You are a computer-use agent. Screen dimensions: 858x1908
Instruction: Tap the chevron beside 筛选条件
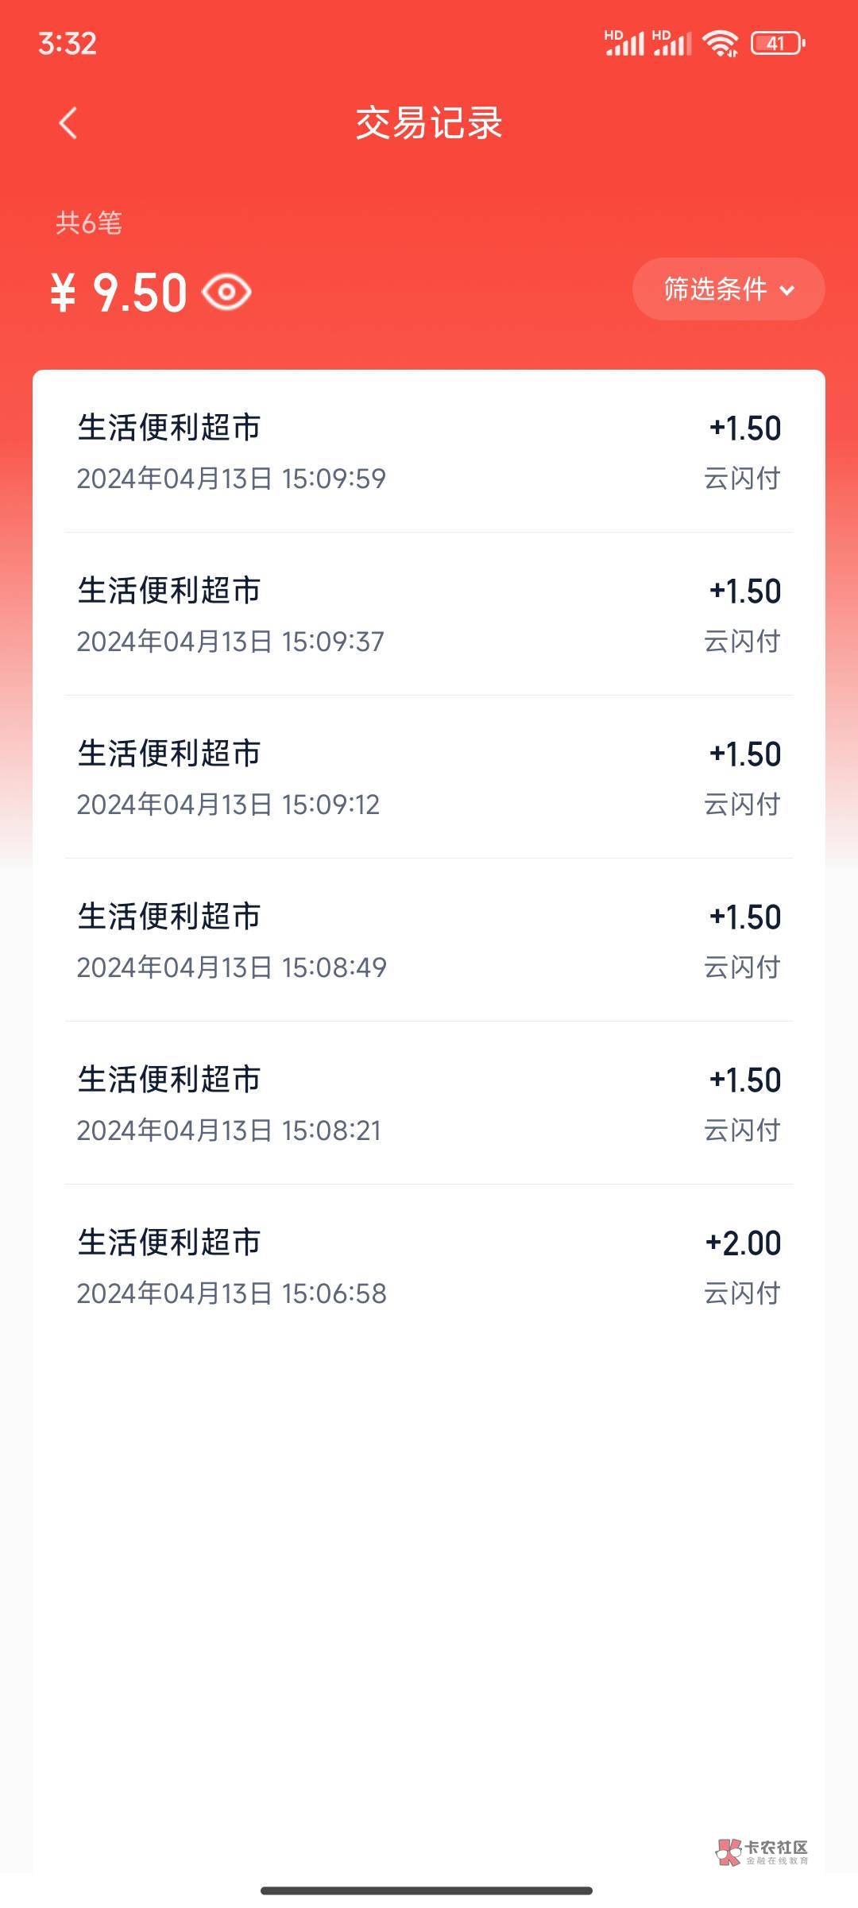pyautogui.click(x=787, y=290)
